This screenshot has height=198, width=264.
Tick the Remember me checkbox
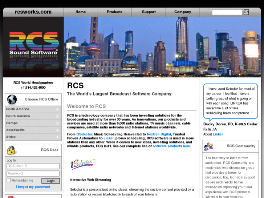pyautogui.click(x=9, y=180)
